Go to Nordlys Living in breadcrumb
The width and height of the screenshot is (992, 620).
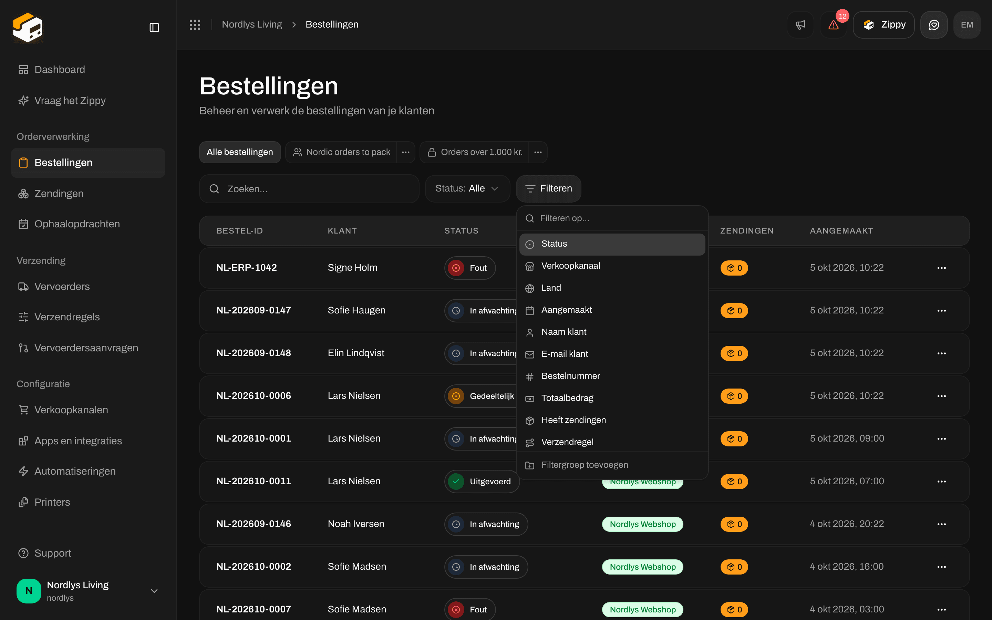click(x=252, y=24)
